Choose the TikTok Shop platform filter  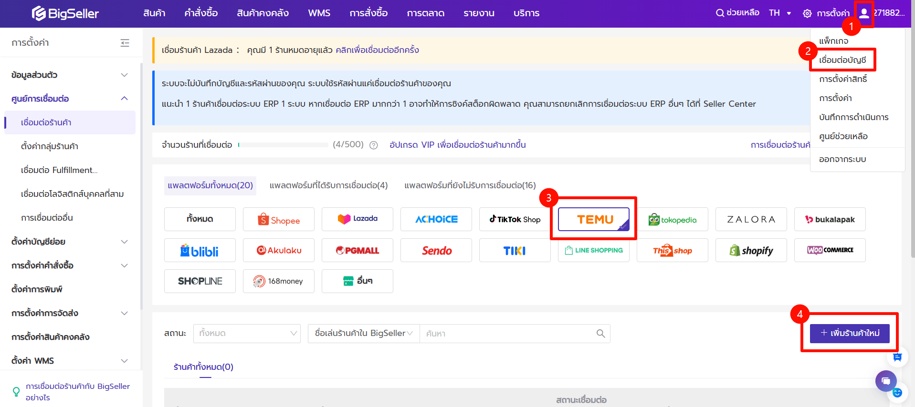(x=515, y=220)
